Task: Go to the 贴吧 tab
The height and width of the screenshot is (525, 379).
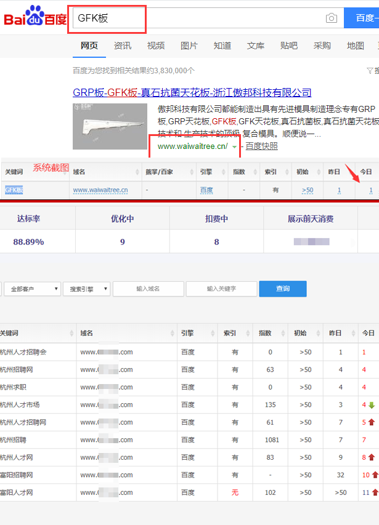Action: (x=289, y=46)
